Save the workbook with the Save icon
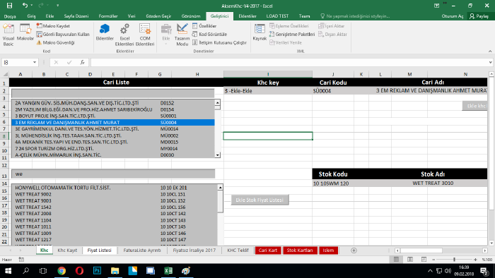 (9, 6)
